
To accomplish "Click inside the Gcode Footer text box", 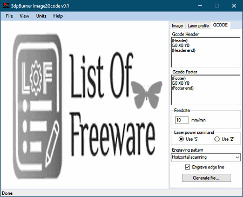I will pos(206,90).
